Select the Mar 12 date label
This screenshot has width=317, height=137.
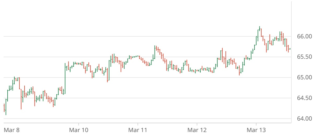pos(197,130)
